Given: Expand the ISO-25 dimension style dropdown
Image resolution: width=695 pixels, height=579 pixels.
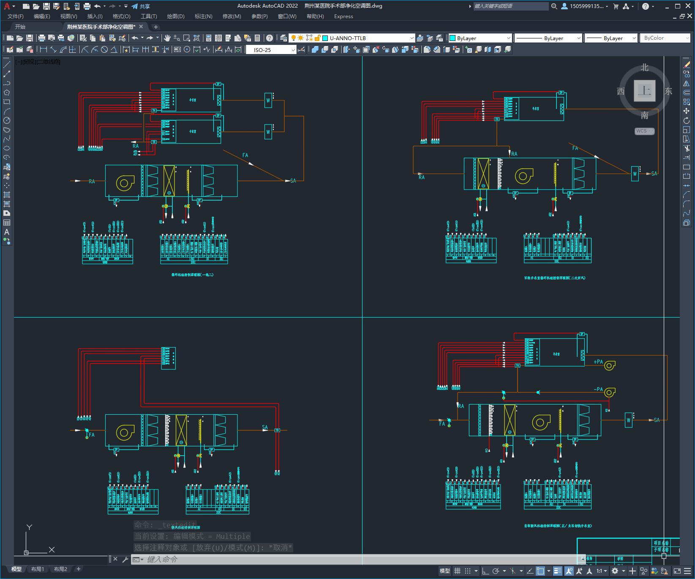Looking at the screenshot, I should pos(293,50).
